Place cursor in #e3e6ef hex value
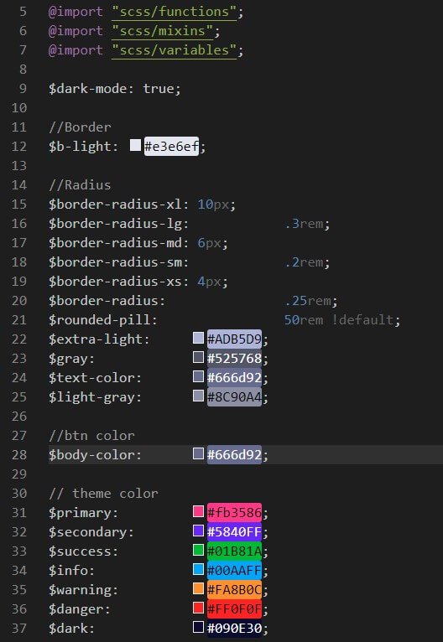The image size is (443, 642). pos(171,146)
